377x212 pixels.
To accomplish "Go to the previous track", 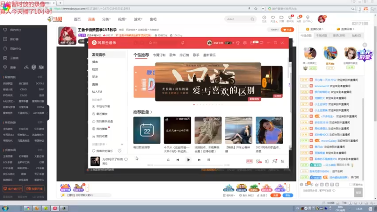I will (178, 160).
